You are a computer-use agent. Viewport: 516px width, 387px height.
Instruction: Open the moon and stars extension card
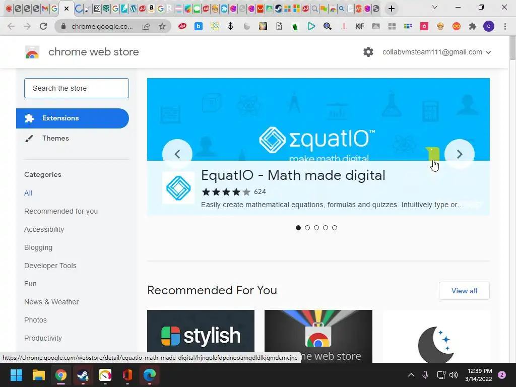(436, 336)
